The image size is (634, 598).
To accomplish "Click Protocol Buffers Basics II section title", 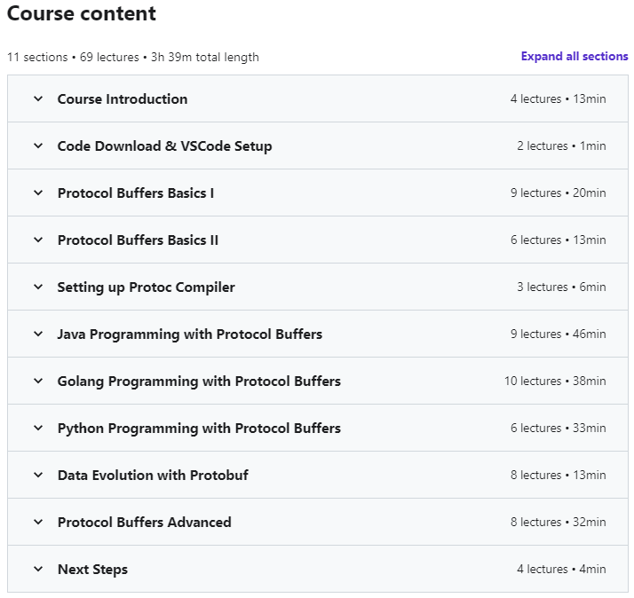I will click(138, 240).
